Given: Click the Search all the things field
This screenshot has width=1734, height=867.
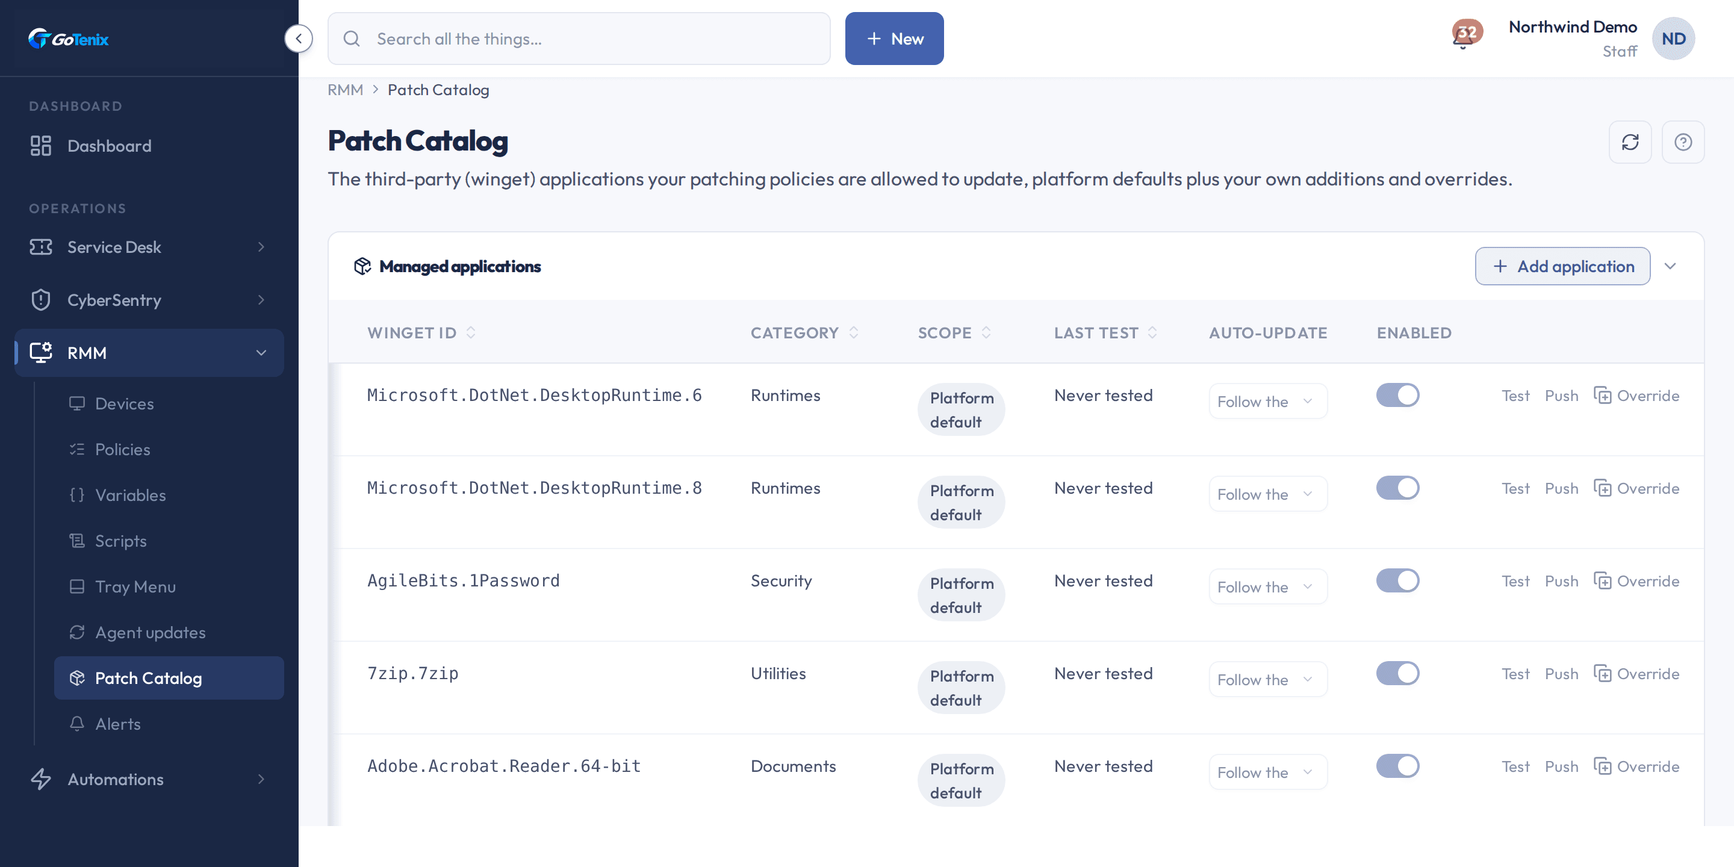Looking at the screenshot, I should coord(578,39).
